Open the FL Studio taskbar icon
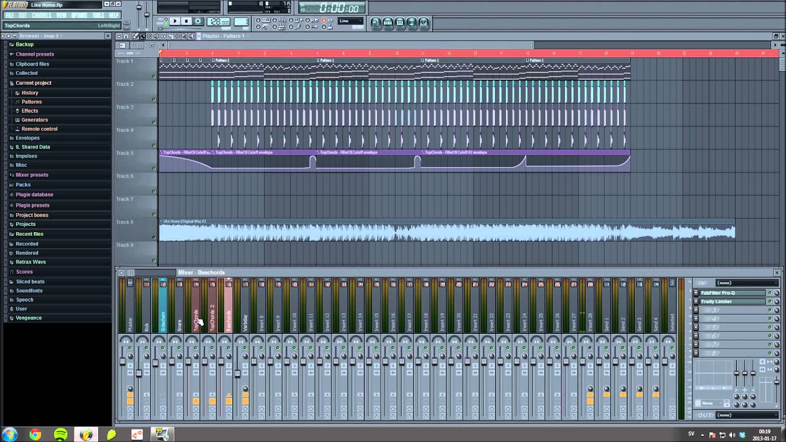Viewport: 786px width, 442px height. click(x=85, y=435)
